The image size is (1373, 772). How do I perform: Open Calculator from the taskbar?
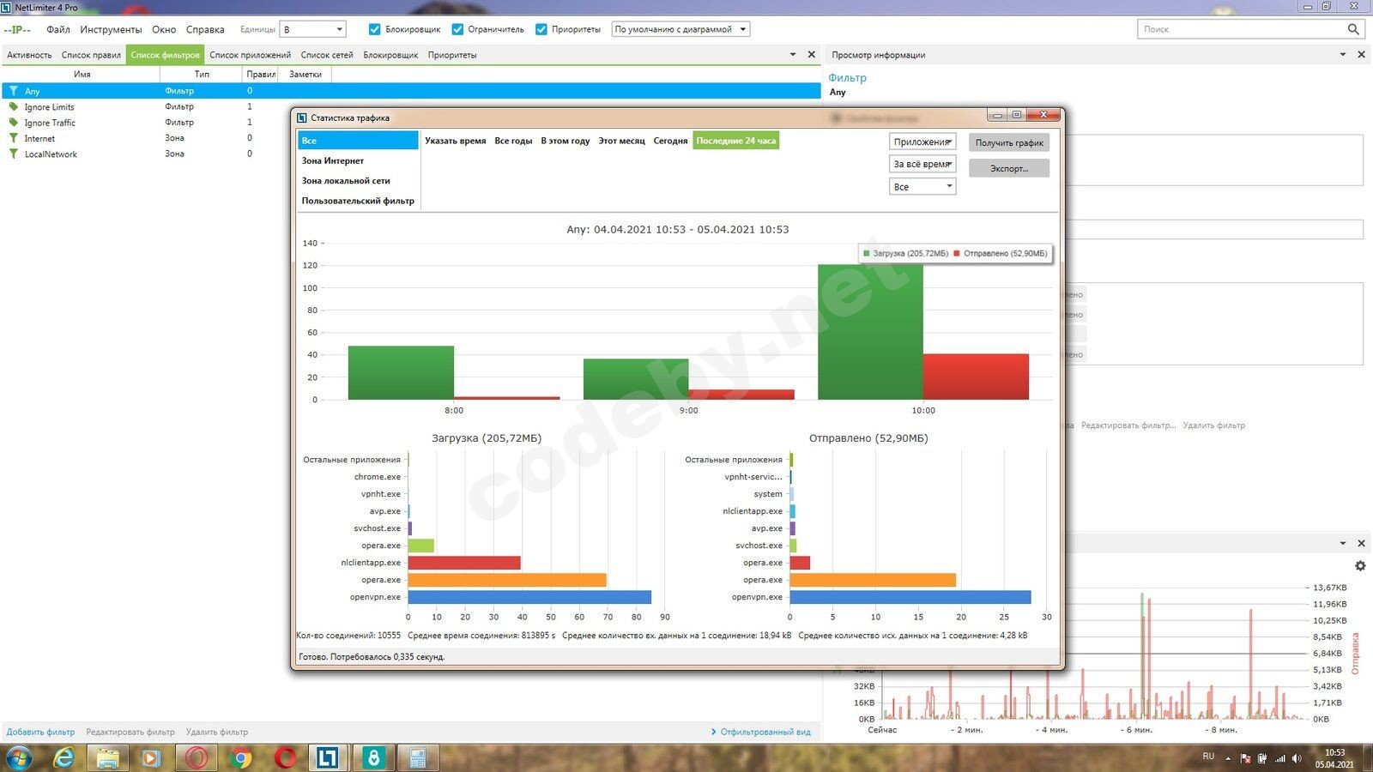coord(418,758)
